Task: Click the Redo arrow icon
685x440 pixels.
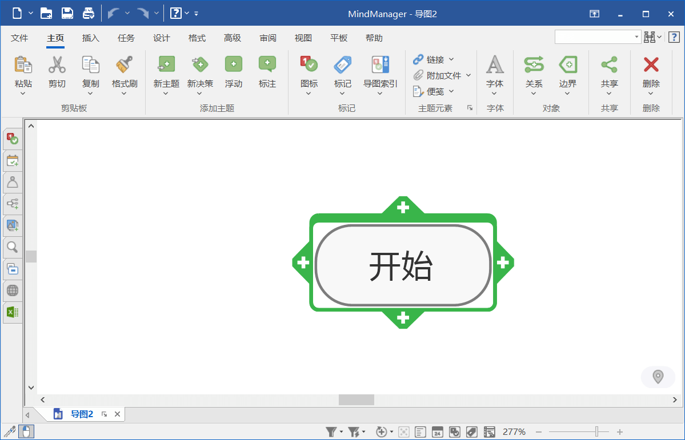Action: point(143,13)
